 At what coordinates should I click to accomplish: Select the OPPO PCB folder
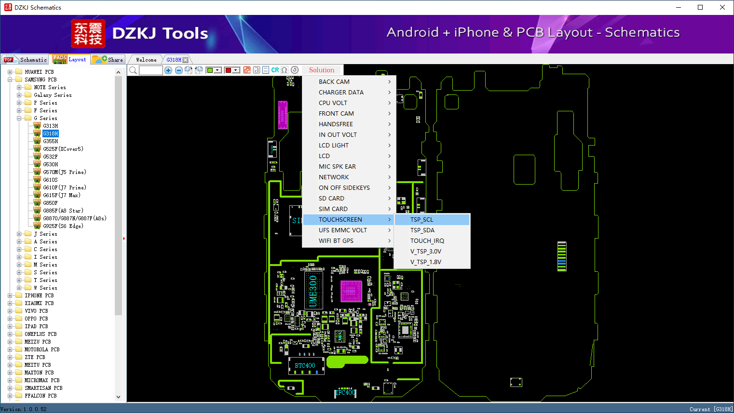(36, 319)
